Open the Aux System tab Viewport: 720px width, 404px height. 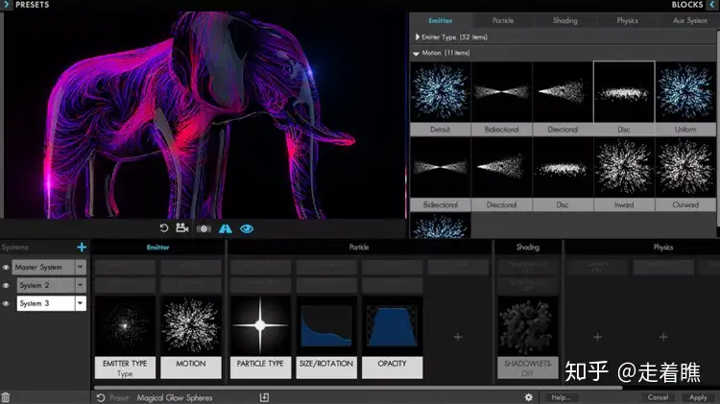[689, 20]
